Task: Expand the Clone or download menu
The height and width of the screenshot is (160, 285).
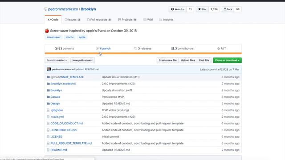Action: pos(227,60)
